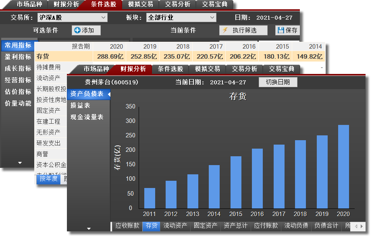The width and height of the screenshot is (372, 239).
Task: Select 现金流量表 in the left panel
Action: (89, 117)
